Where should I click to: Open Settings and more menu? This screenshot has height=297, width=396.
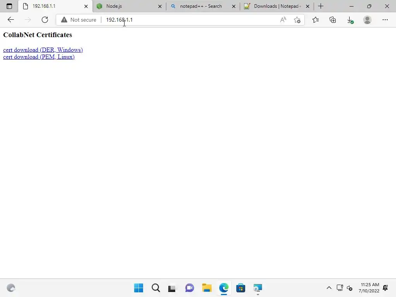point(385,20)
